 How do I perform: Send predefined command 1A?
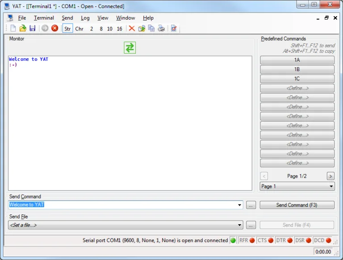tap(297, 60)
